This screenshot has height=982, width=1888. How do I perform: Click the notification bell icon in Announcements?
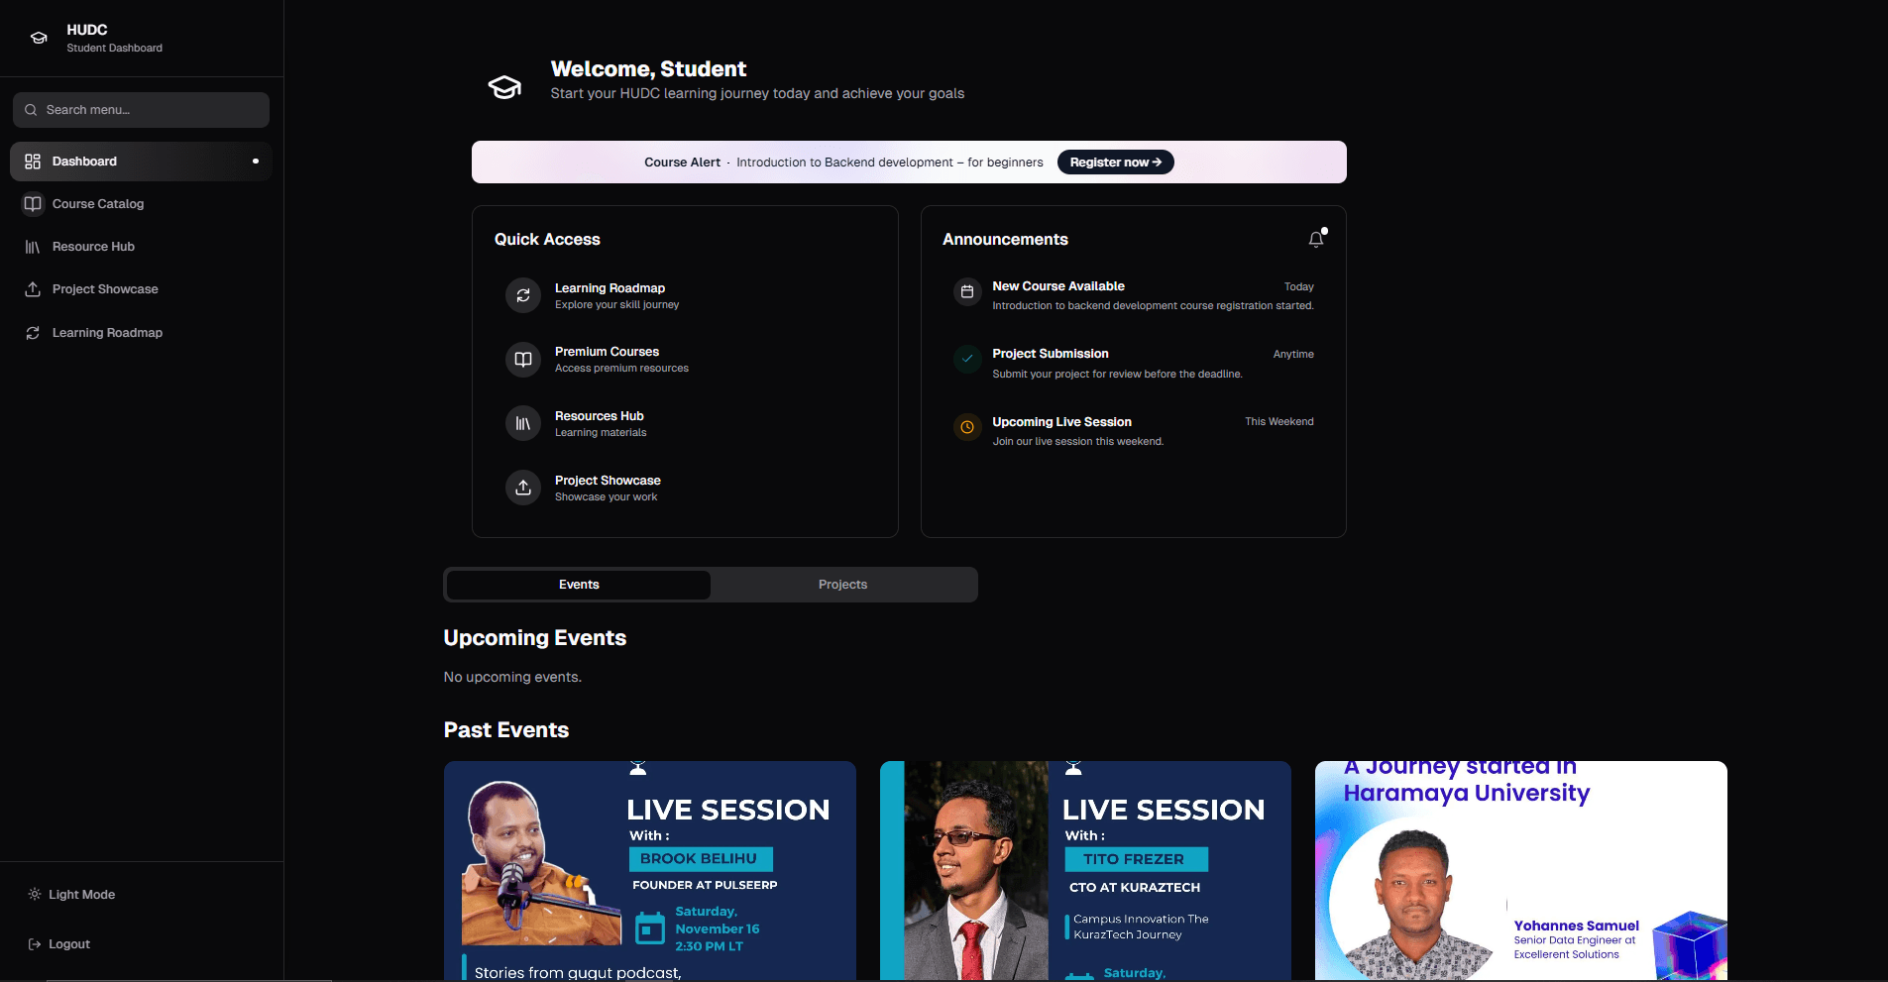(1315, 239)
